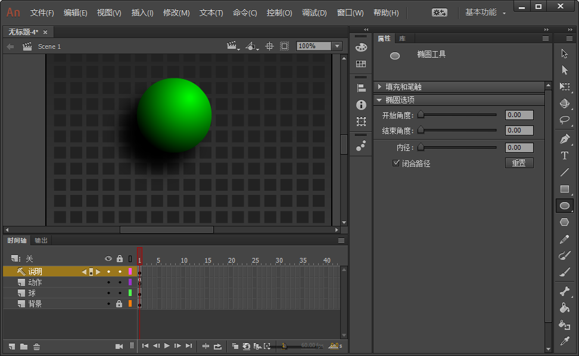Image resolution: width=579 pixels, height=356 pixels.
Task: Go to the first frame
Action: [145, 346]
